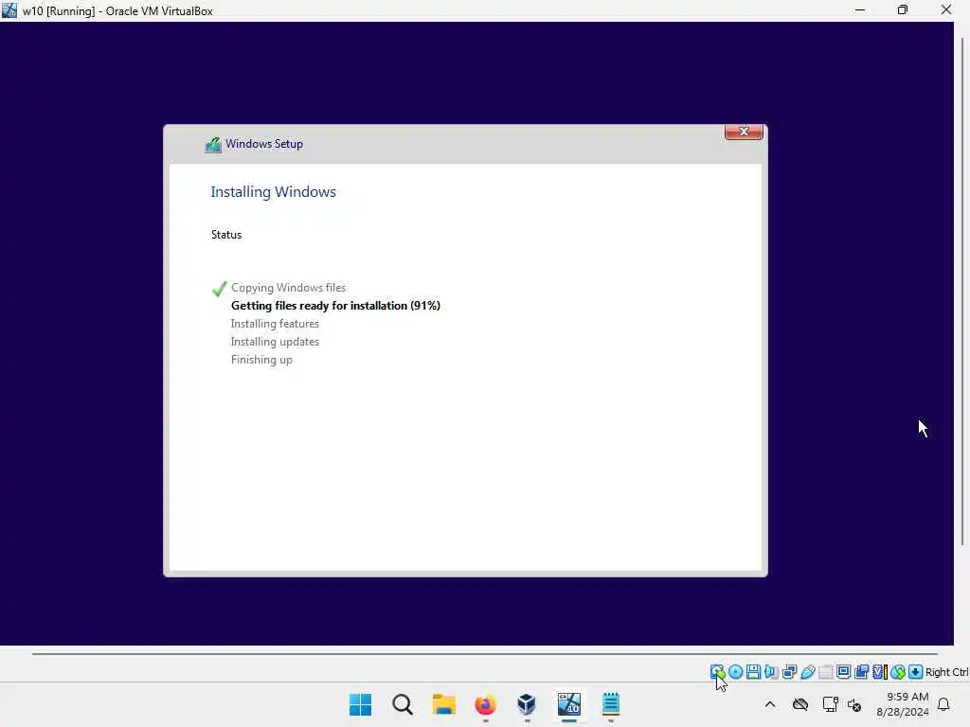
Task: Click the virtualization features V icon
Action: tap(880, 672)
